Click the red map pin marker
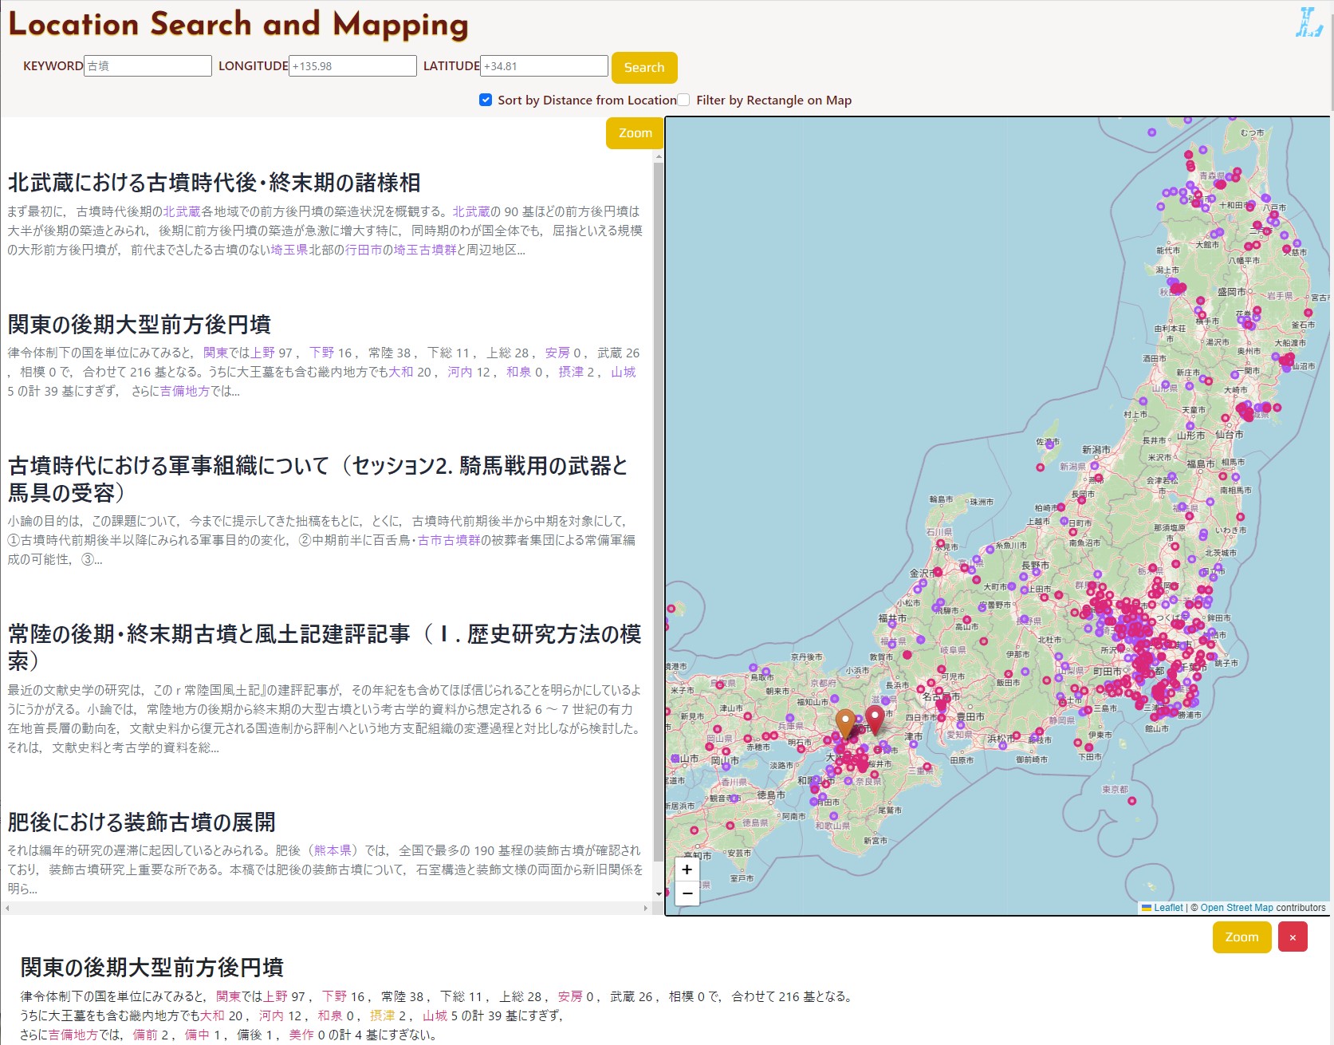Screen dimensions: 1334x1045 (875, 720)
